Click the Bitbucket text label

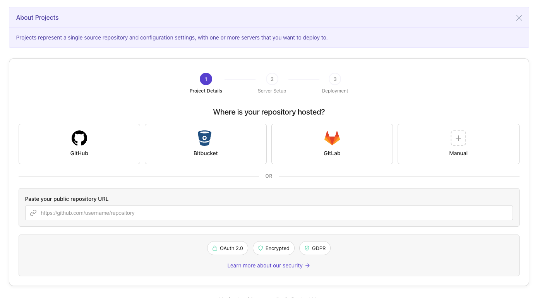(206, 153)
